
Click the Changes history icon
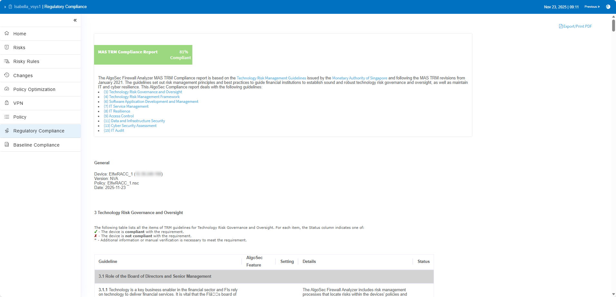[7, 75]
